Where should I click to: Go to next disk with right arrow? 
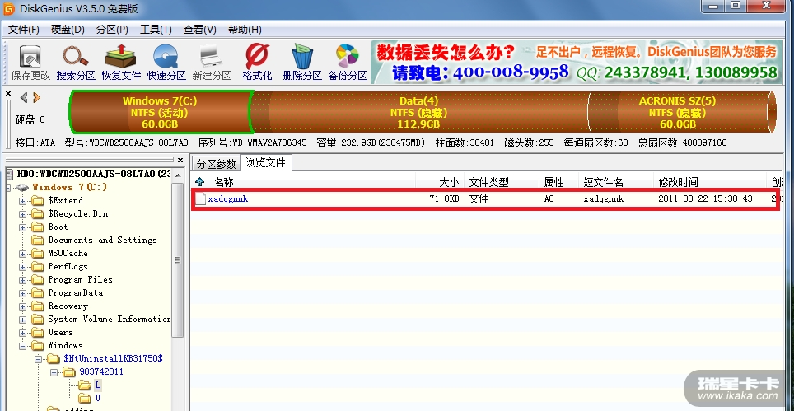36,98
